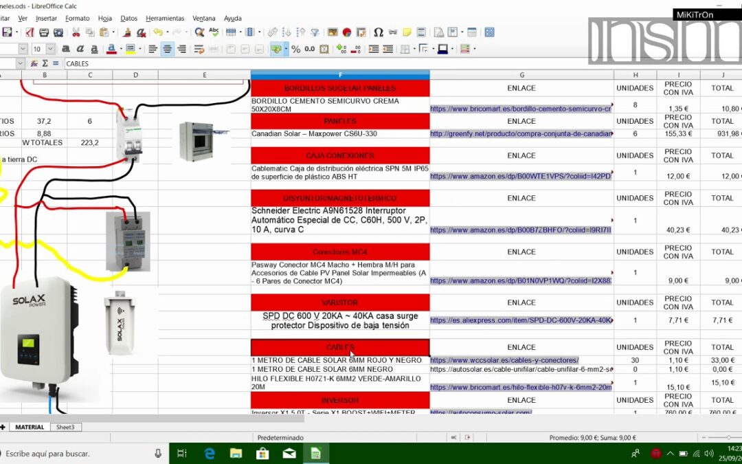Toggle underline formatting
Screen dimensions: 742x464
click(94, 49)
